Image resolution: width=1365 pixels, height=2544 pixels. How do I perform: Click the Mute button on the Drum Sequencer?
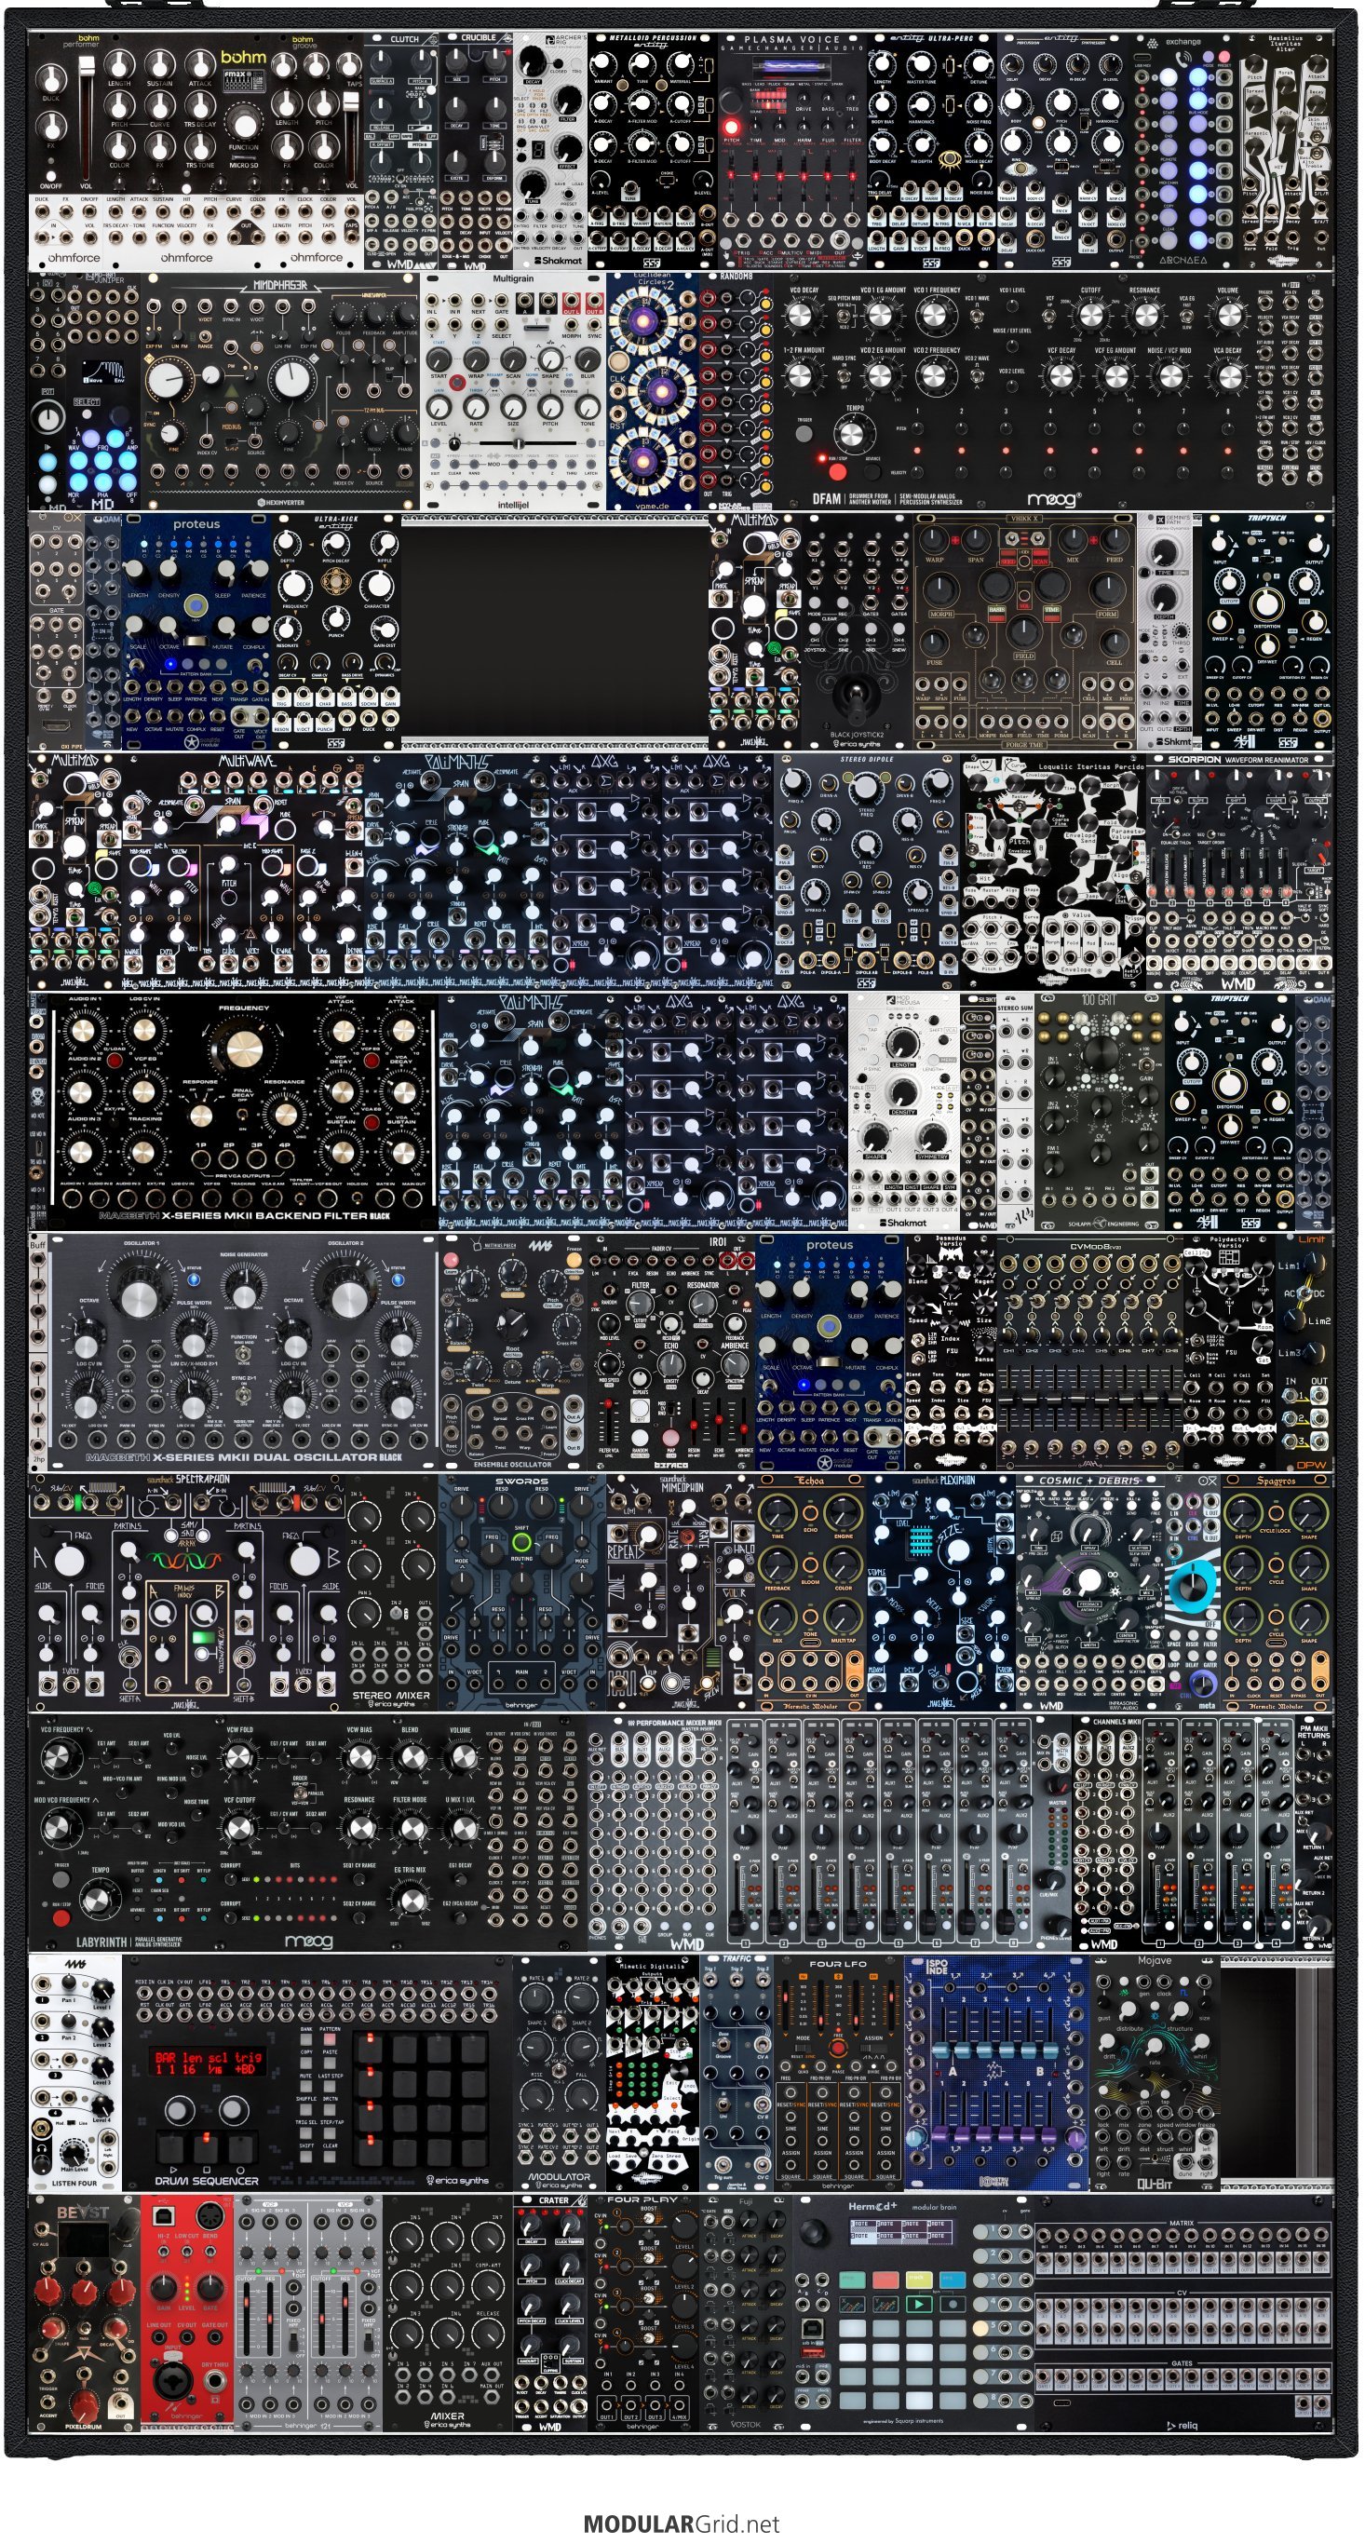coord(307,2085)
